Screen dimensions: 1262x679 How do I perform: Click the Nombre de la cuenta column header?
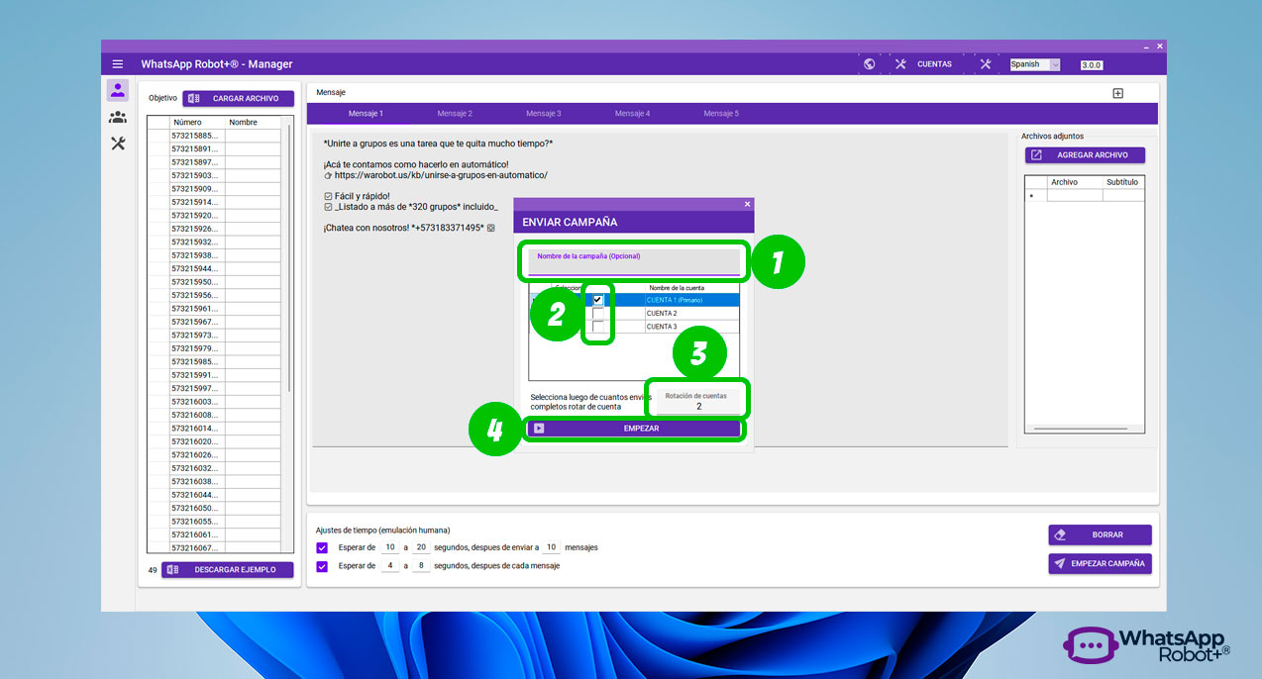click(691, 288)
